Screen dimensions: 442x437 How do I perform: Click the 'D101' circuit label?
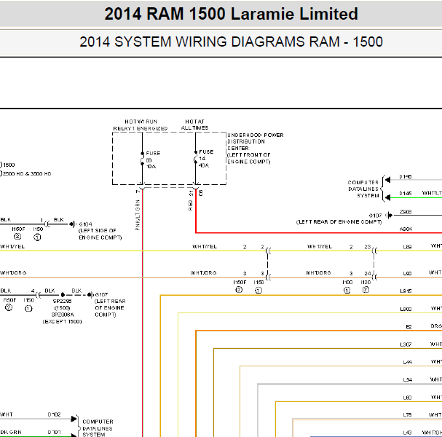pyautogui.click(x=54, y=432)
